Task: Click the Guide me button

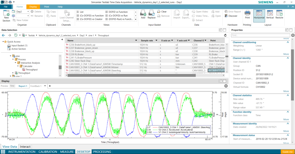Action: [x=288, y=152]
